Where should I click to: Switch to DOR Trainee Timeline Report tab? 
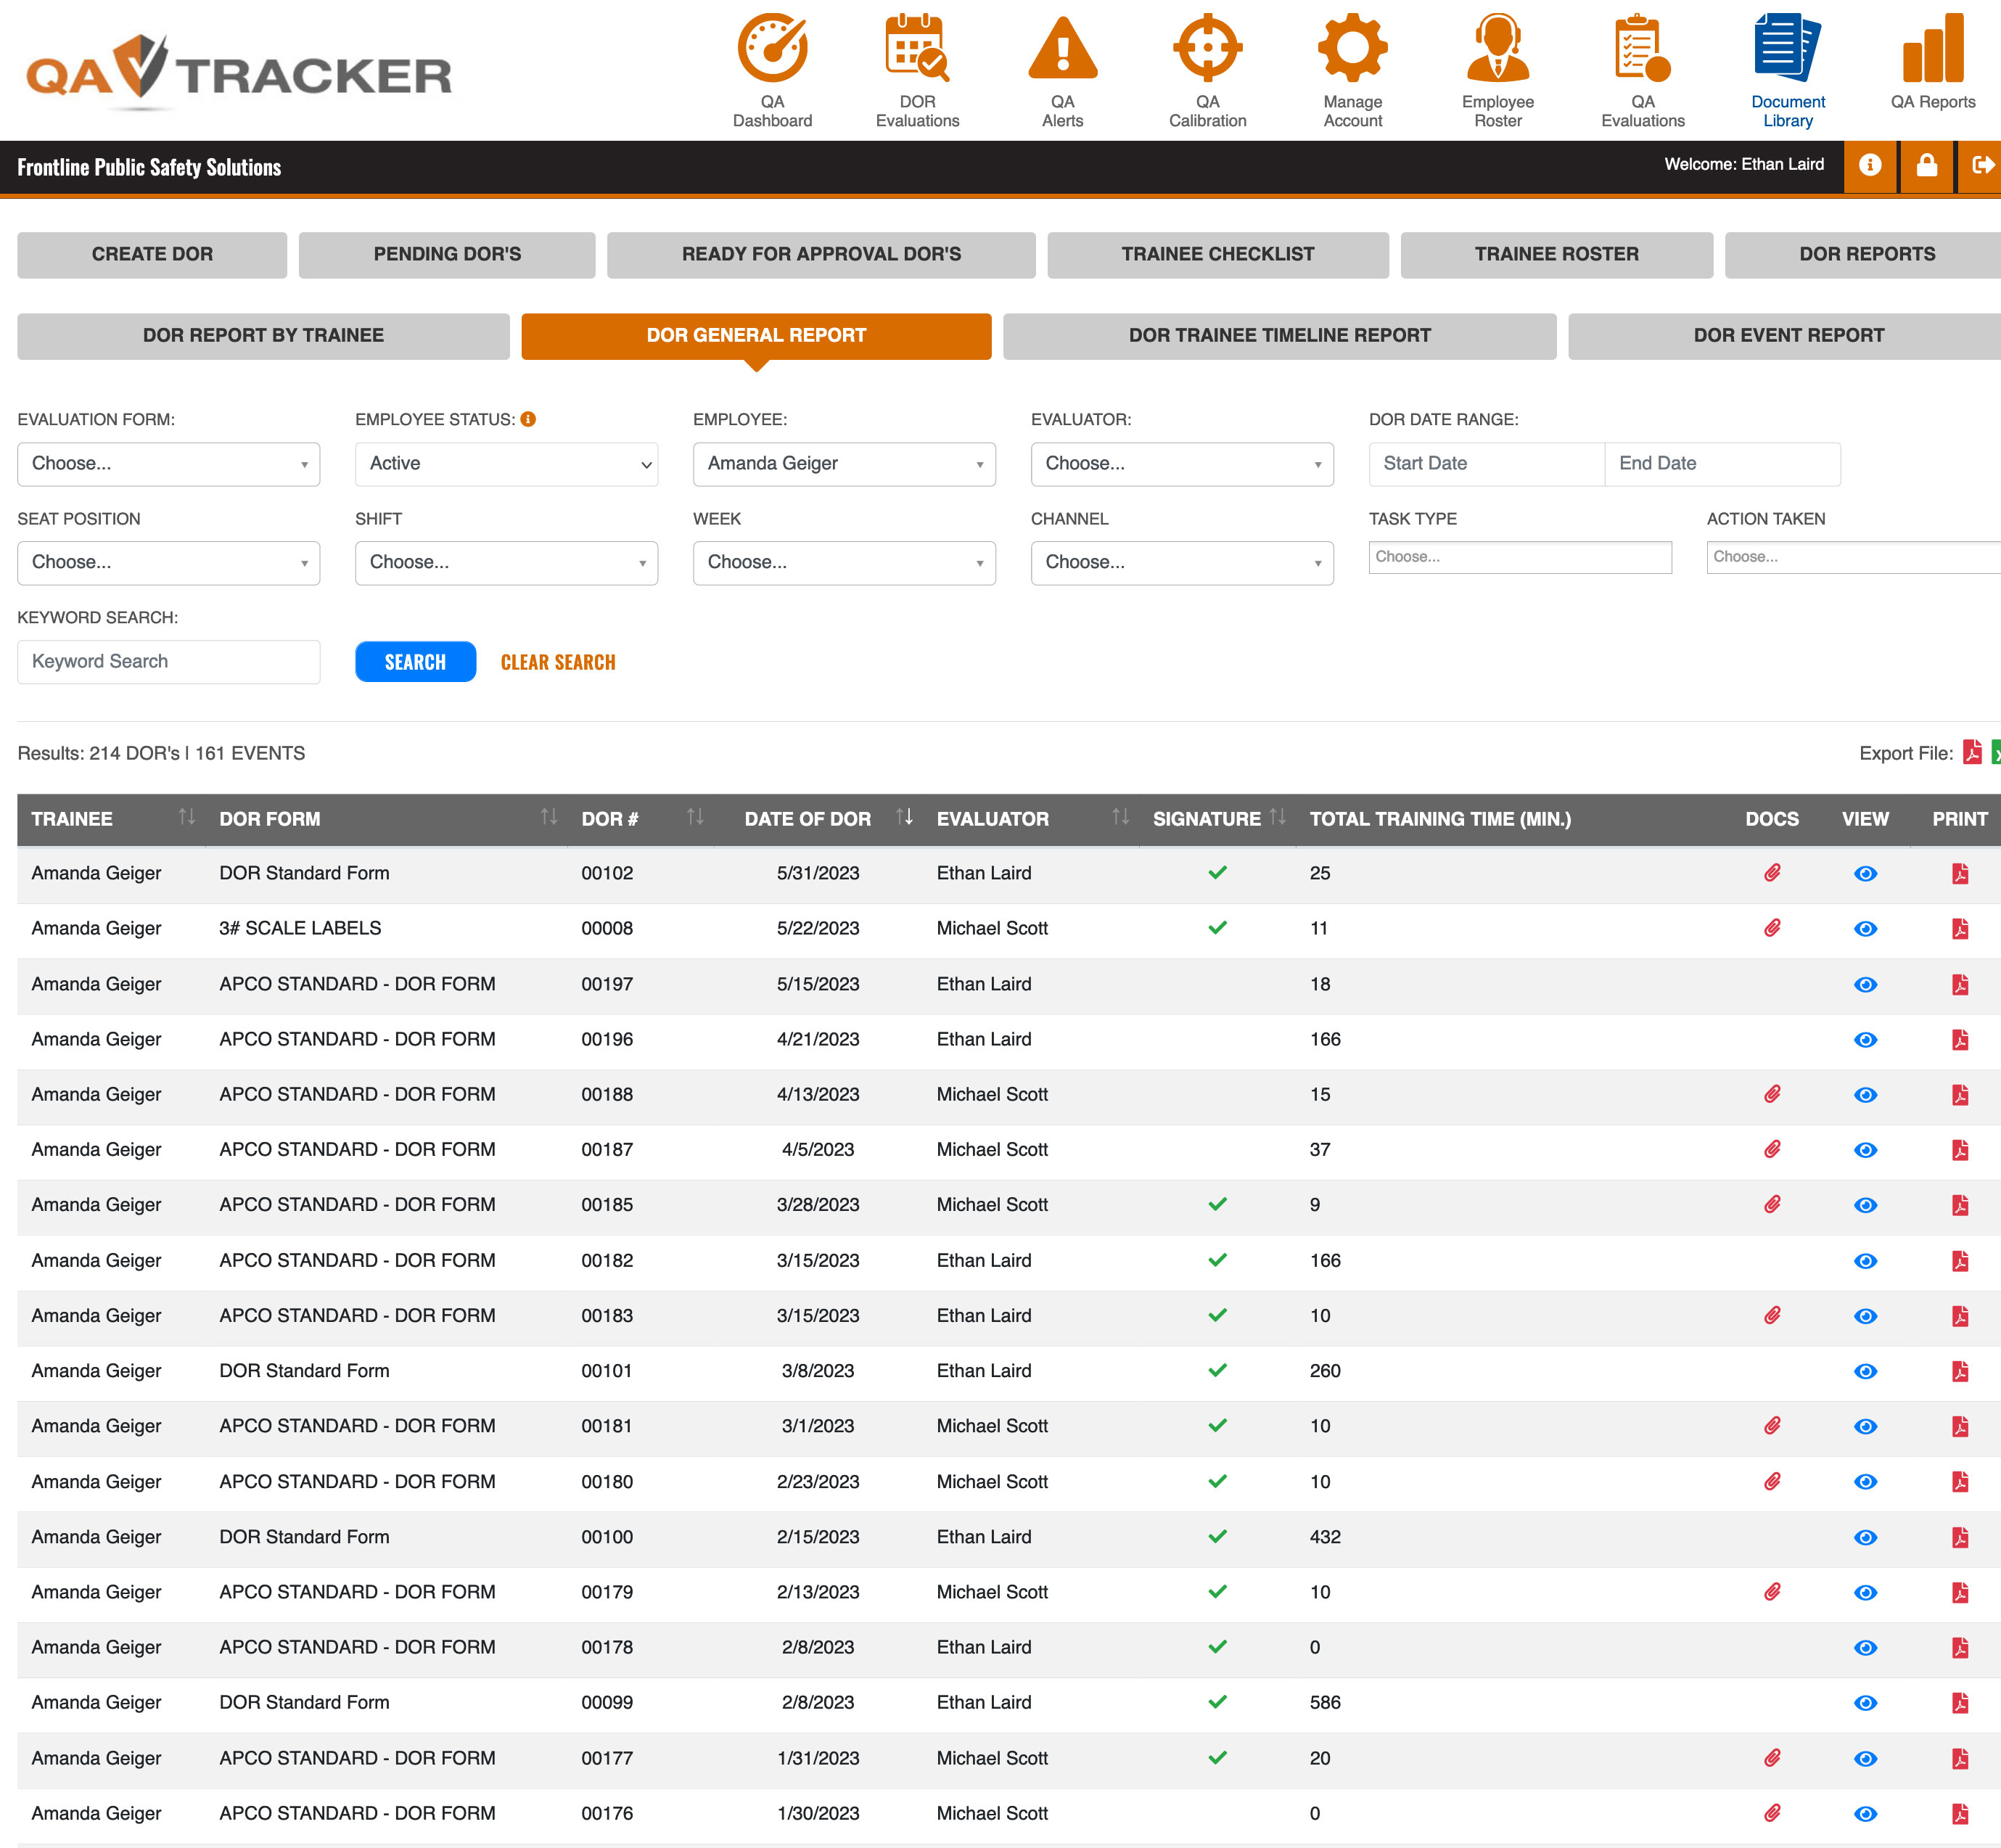tap(1279, 336)
